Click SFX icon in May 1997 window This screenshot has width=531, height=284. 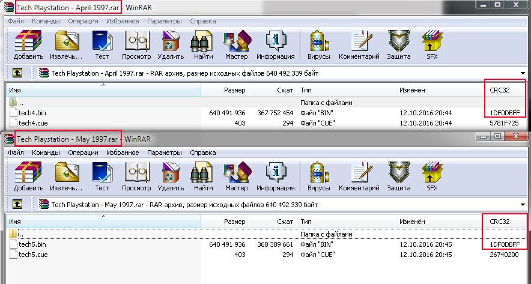432,173
